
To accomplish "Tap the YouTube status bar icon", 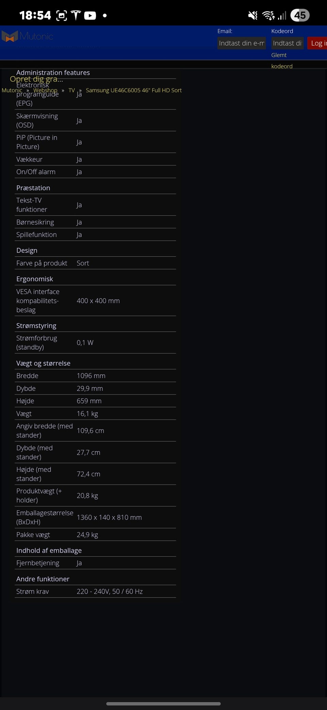I will point(90,15).
